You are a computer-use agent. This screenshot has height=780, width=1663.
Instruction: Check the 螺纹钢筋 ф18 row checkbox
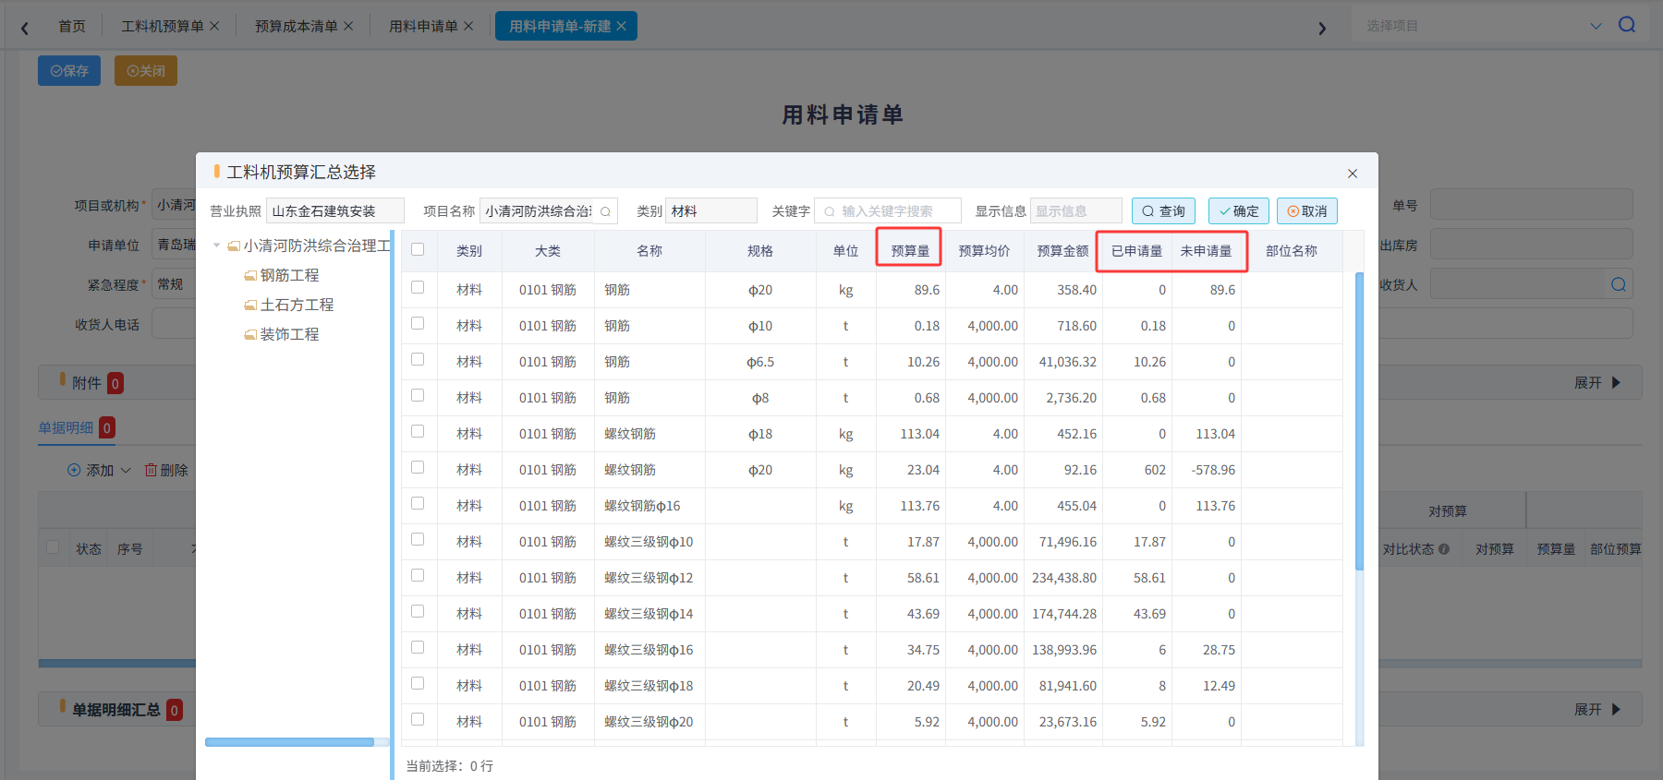pos(418,431)
